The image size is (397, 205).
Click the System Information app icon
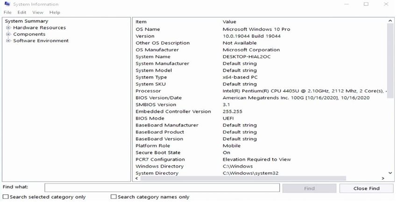pyautogui.click(x=7, y=4)
